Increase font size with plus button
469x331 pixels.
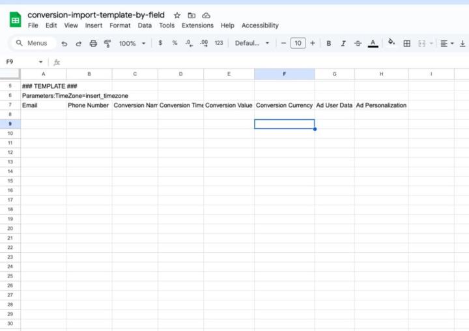pos(313,43)
